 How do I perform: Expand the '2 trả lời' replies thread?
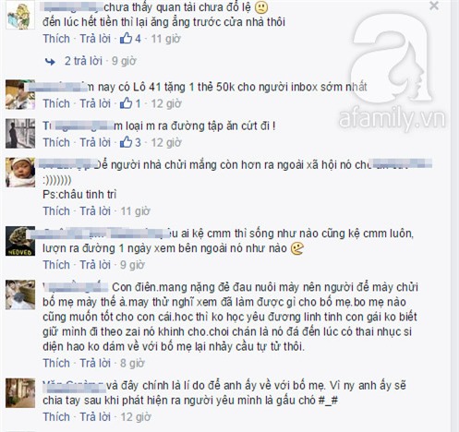click(83, 61)
